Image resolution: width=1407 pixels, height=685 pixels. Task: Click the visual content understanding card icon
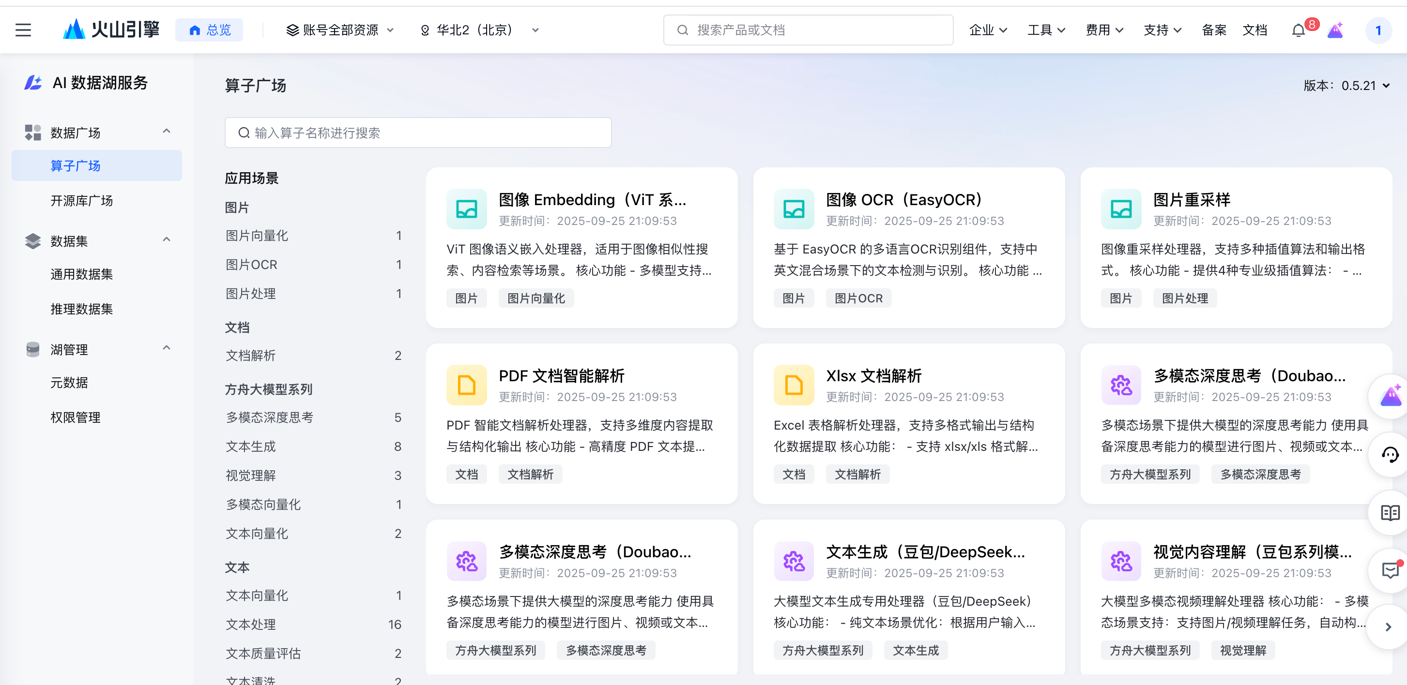coord(1121,561)
